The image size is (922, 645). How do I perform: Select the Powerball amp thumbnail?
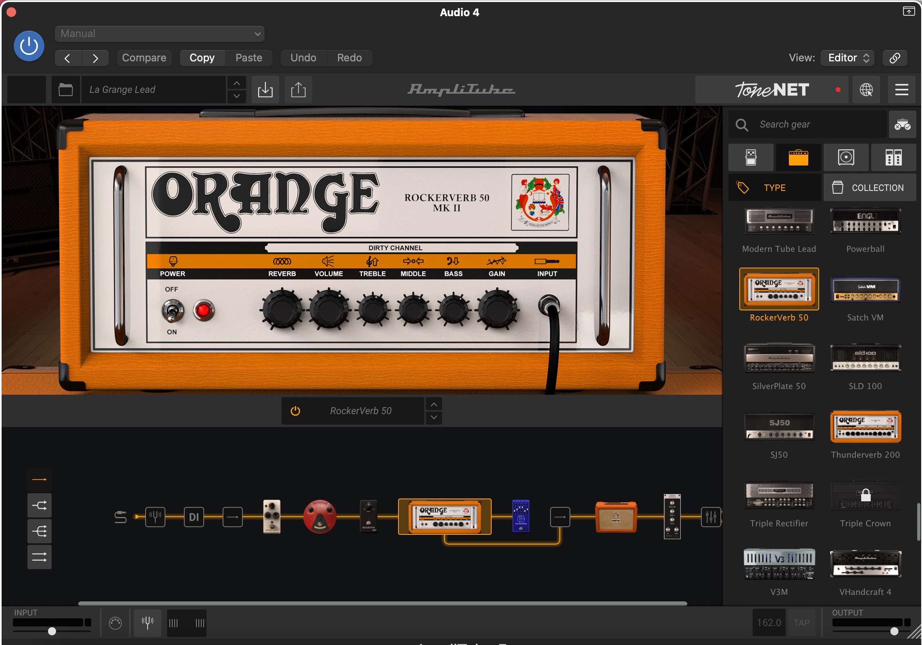click(865, 221)
